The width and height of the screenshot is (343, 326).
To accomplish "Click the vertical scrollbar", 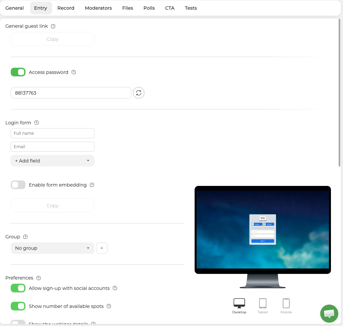I will tap(340, 93).
